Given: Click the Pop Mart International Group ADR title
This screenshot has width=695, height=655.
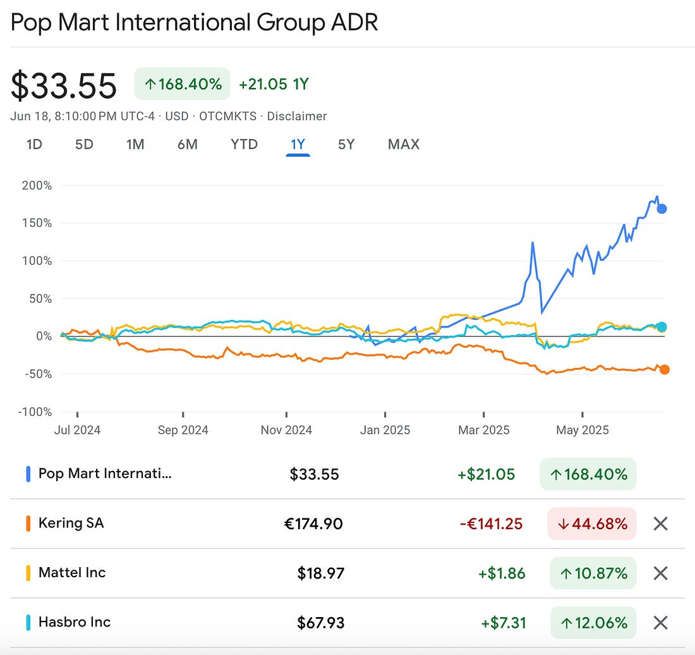Looking at the screenshot, I should (x=194, y=23).
